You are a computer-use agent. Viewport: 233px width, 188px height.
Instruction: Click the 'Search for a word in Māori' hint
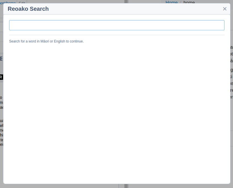click(46, 41)
